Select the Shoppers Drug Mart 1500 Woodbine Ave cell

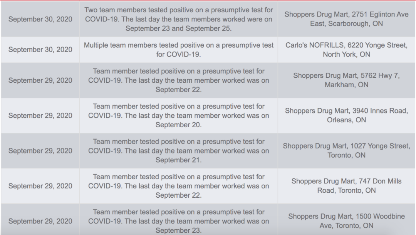pyautogui.click(x=347, y=221)
